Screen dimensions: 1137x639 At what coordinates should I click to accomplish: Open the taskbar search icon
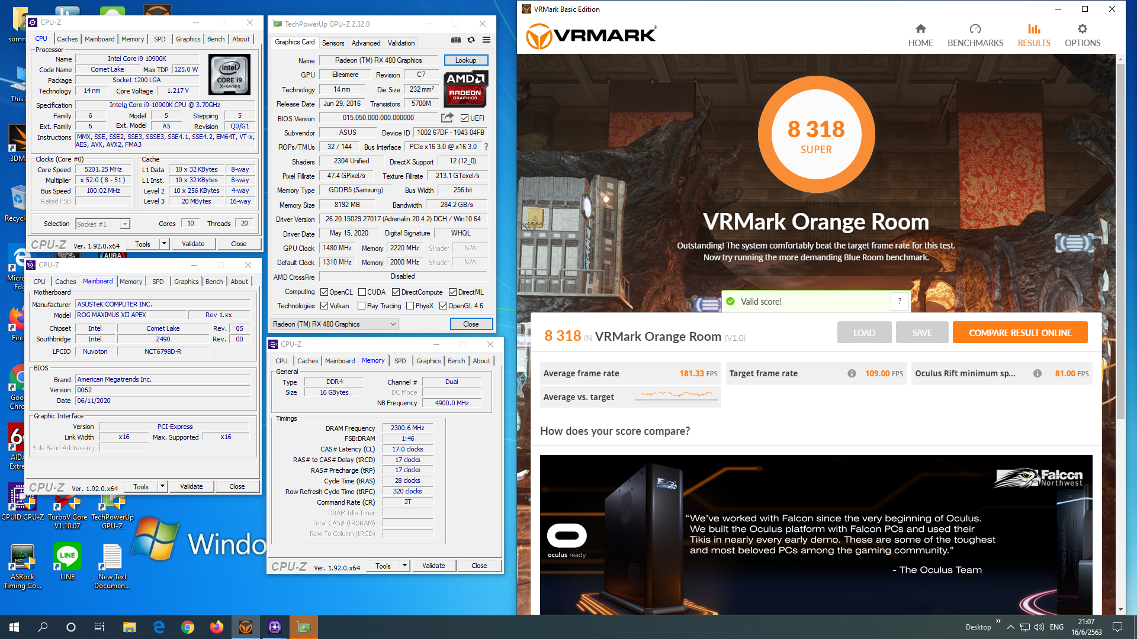point(43,627)
